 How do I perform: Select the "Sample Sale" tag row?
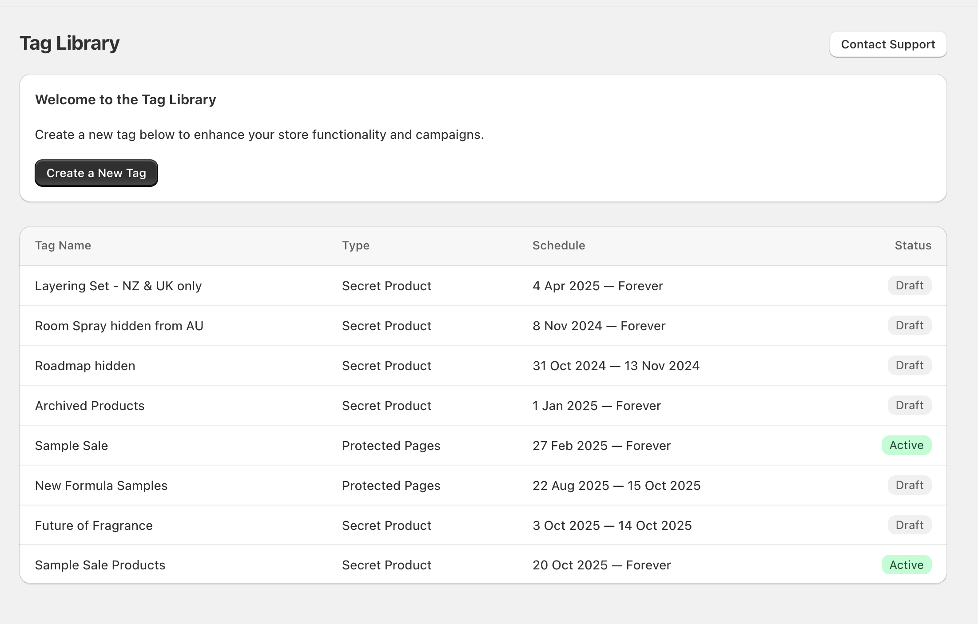(71, 445)
